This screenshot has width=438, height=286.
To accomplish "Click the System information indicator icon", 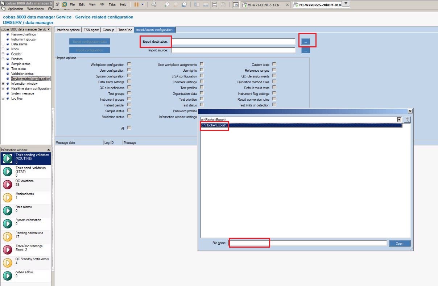I will point(8,224).
